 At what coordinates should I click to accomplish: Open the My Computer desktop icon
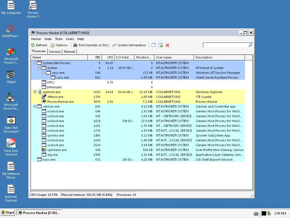(11, 8)
